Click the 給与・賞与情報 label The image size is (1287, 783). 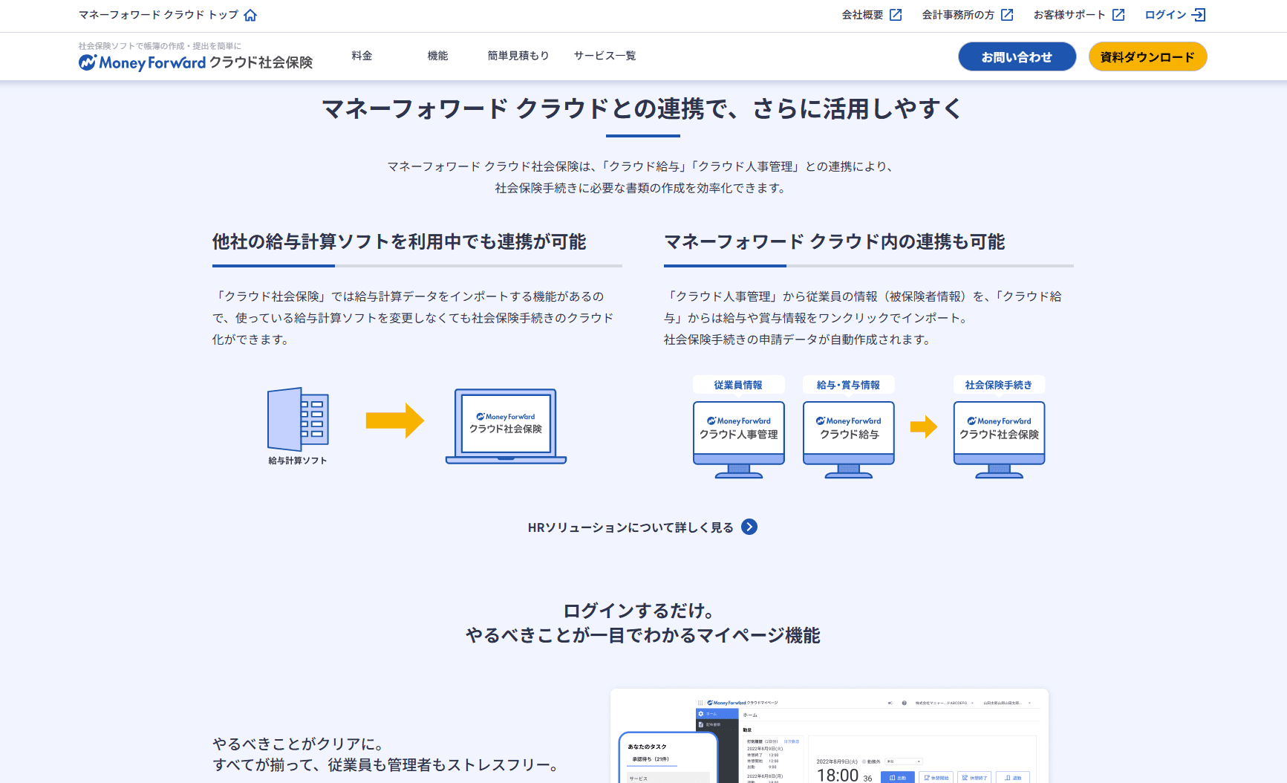[848, 385]
